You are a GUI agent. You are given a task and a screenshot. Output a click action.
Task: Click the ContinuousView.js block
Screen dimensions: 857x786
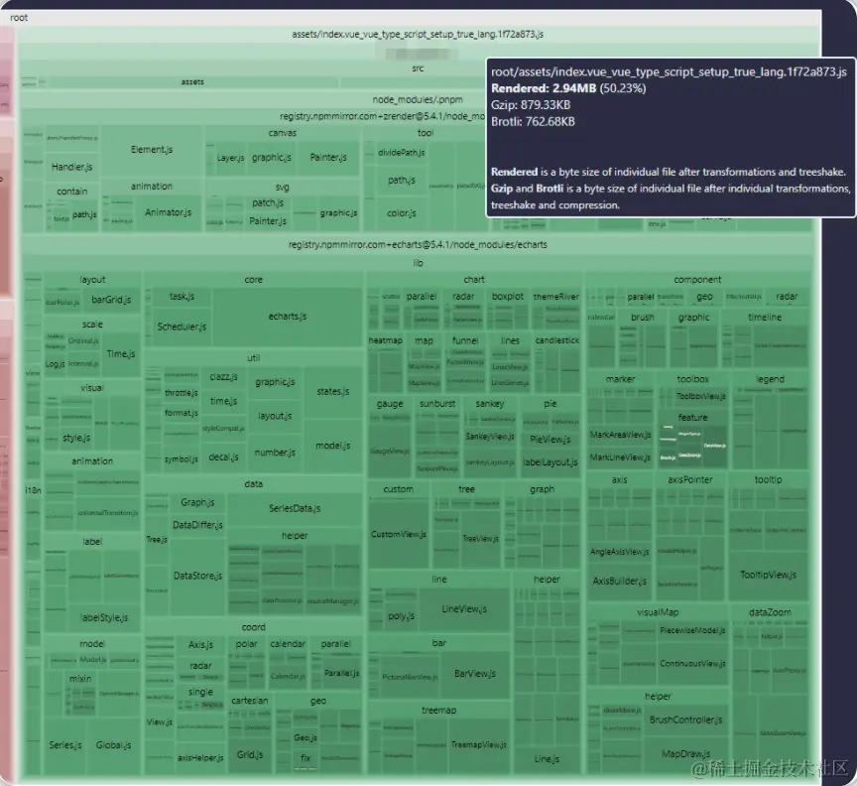(x=692, y=664)
